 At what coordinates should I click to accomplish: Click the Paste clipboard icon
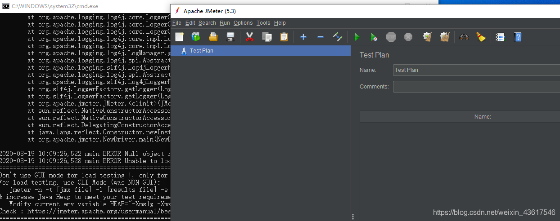pyautogui.click(x=284, y=37)
